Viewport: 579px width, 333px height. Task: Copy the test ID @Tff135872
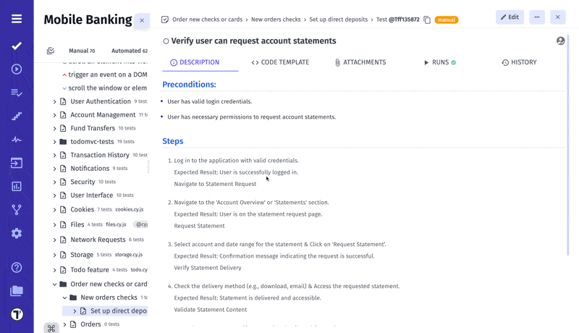tap(427, 20)
